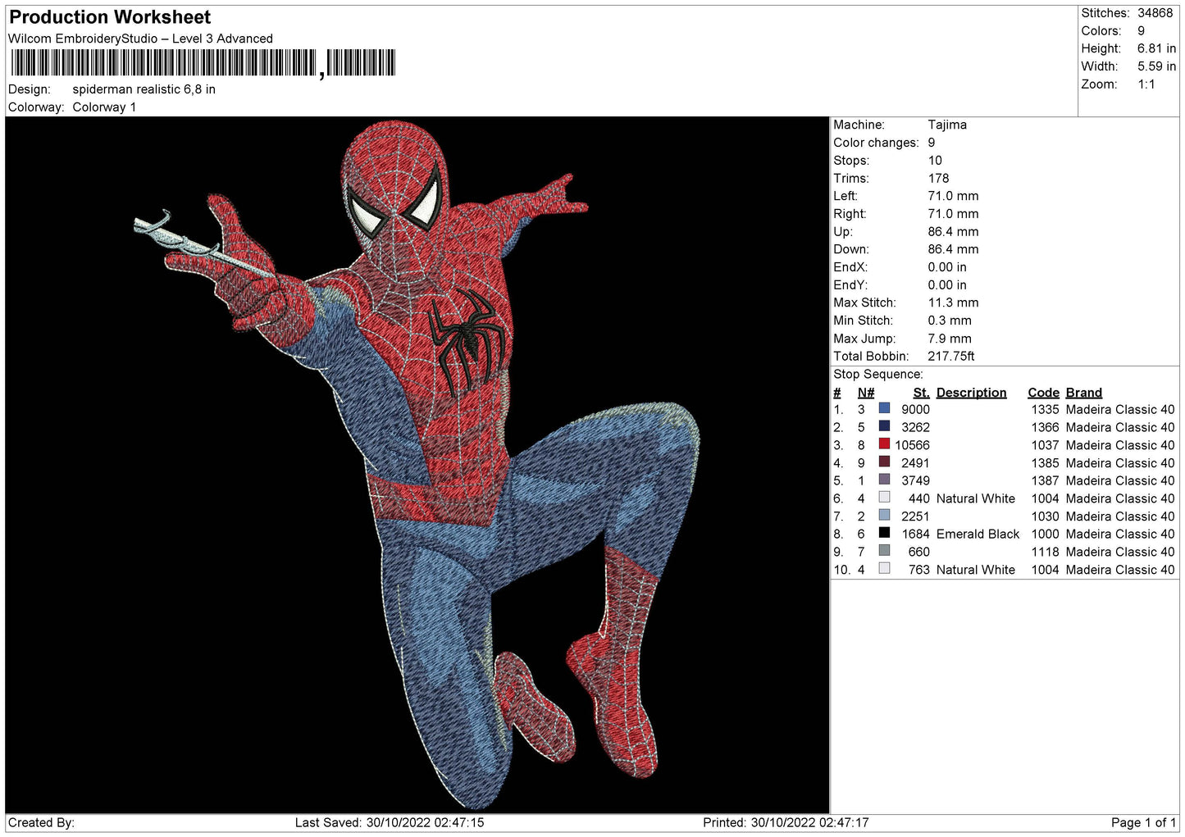Click the Left value 71.0 mm
Viewport: 1185px width, 837px height.
954,196
